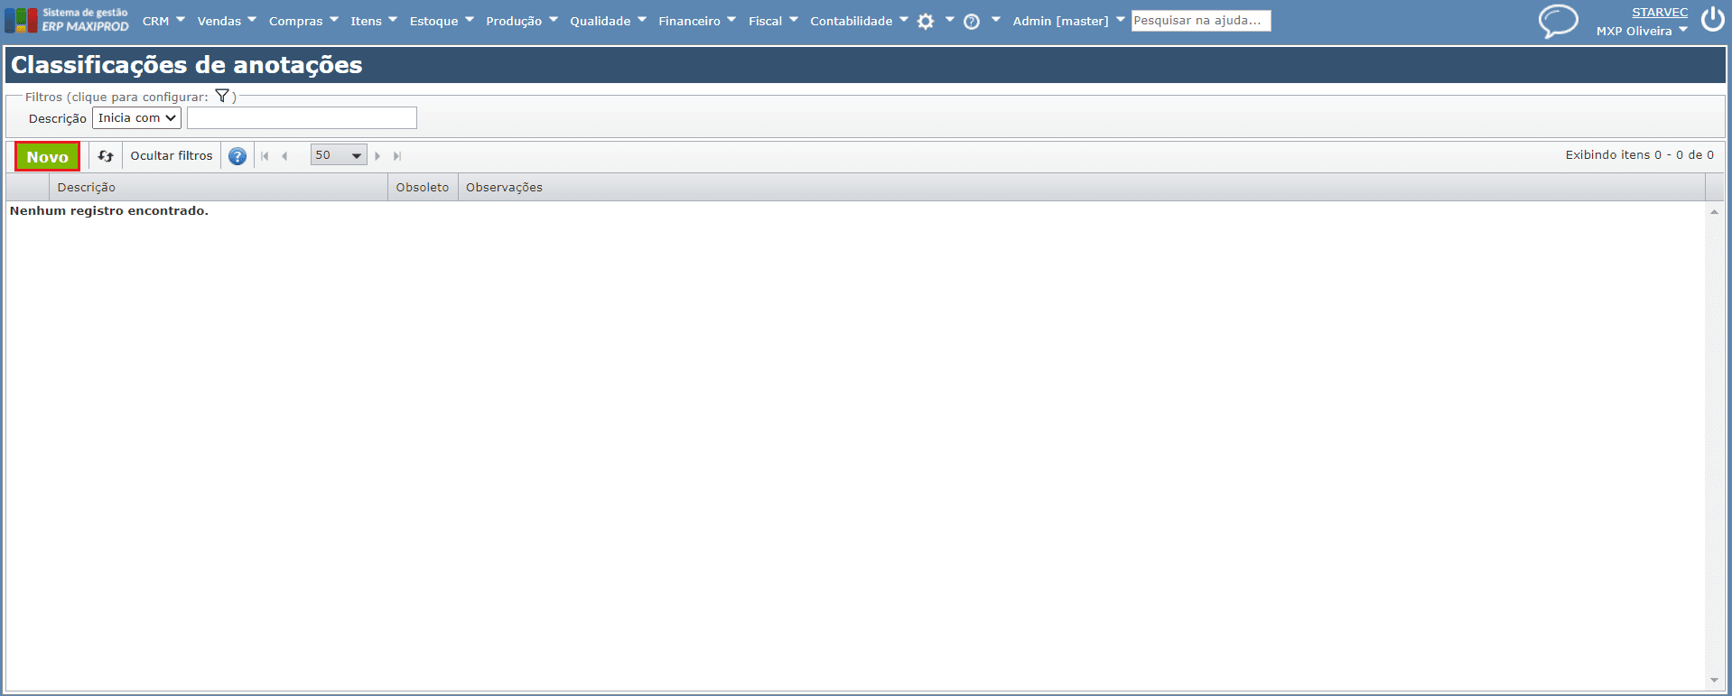
Task: Open the Qualidade menu
Action: (x=608, y=21)
